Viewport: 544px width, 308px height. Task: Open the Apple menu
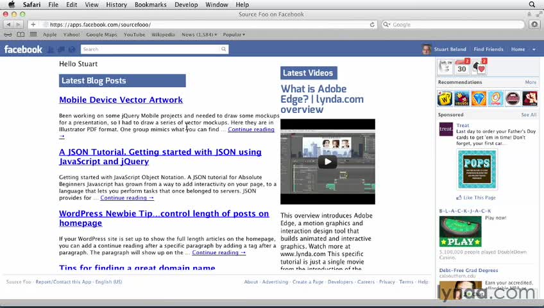tap(12, 4)
